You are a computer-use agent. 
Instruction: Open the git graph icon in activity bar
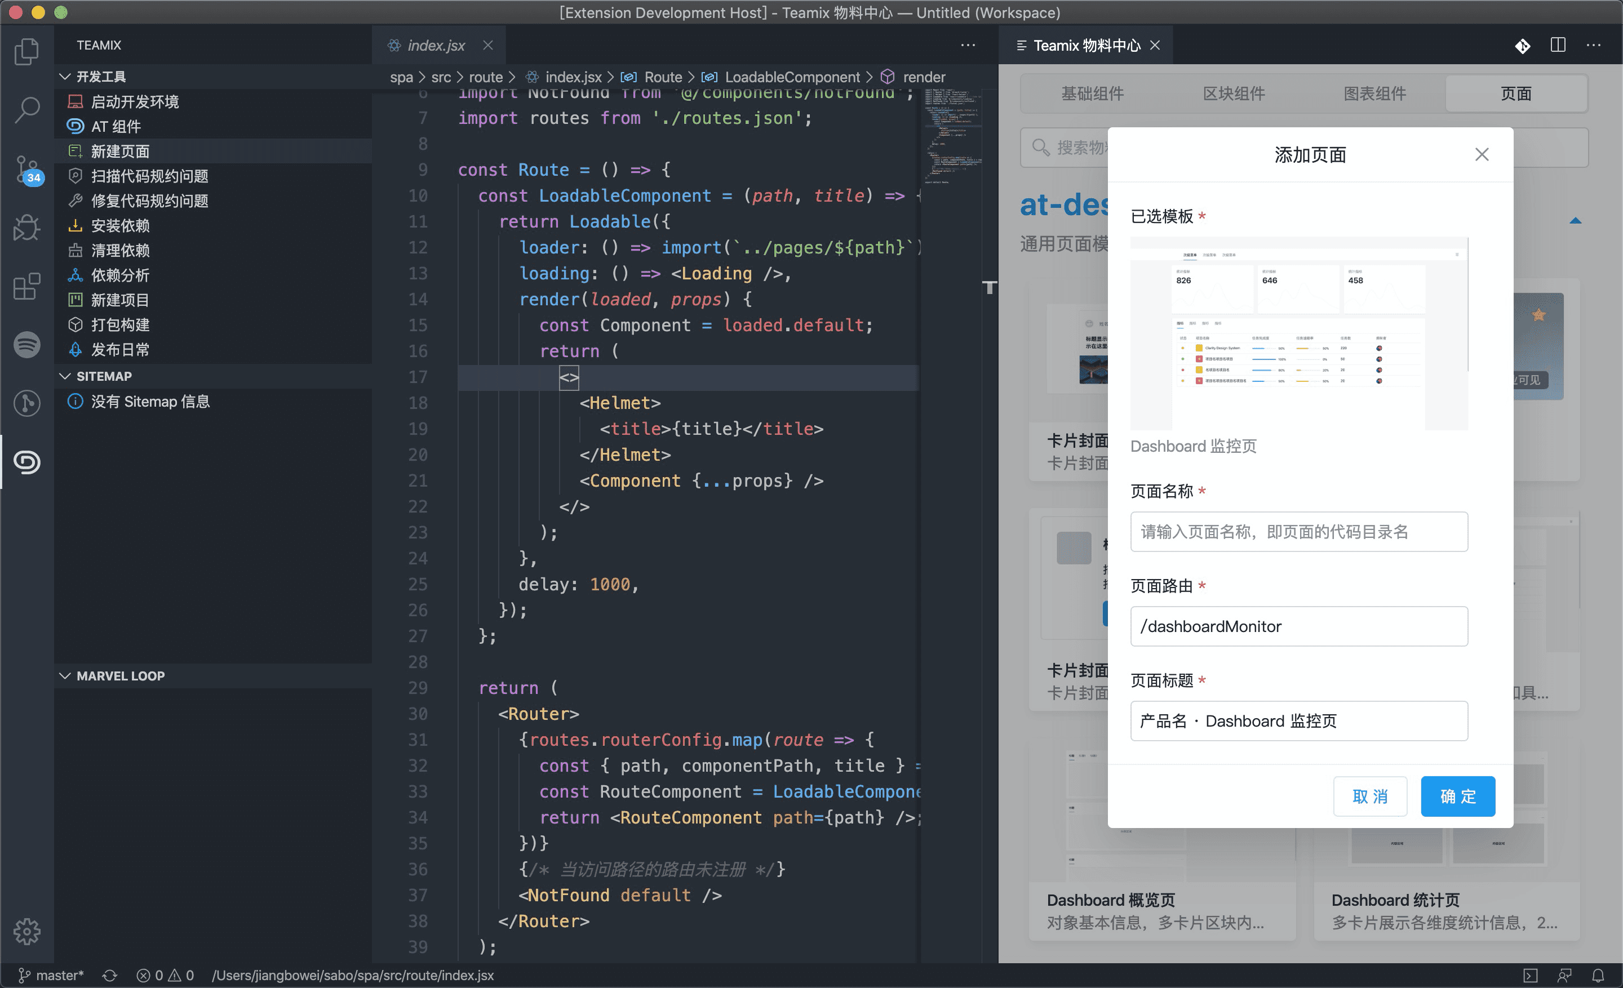pos(26,403)
